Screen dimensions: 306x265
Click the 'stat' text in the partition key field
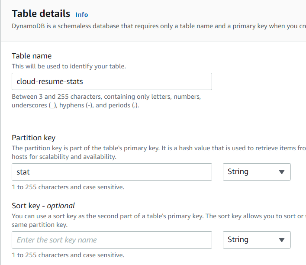23,172
